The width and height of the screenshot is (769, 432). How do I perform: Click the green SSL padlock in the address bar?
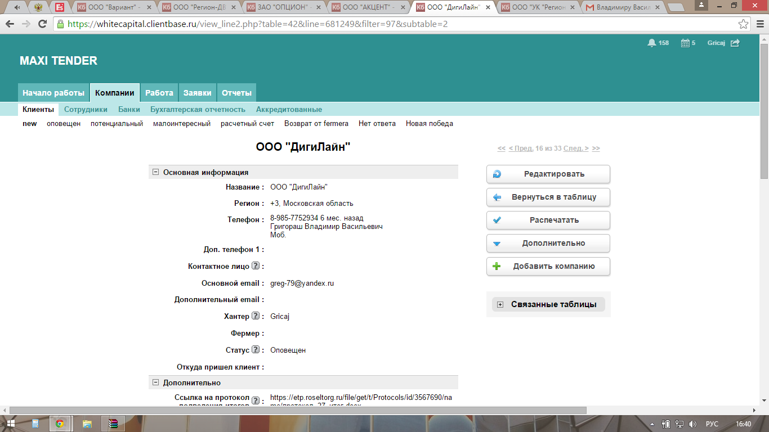[x=60, y=24]
